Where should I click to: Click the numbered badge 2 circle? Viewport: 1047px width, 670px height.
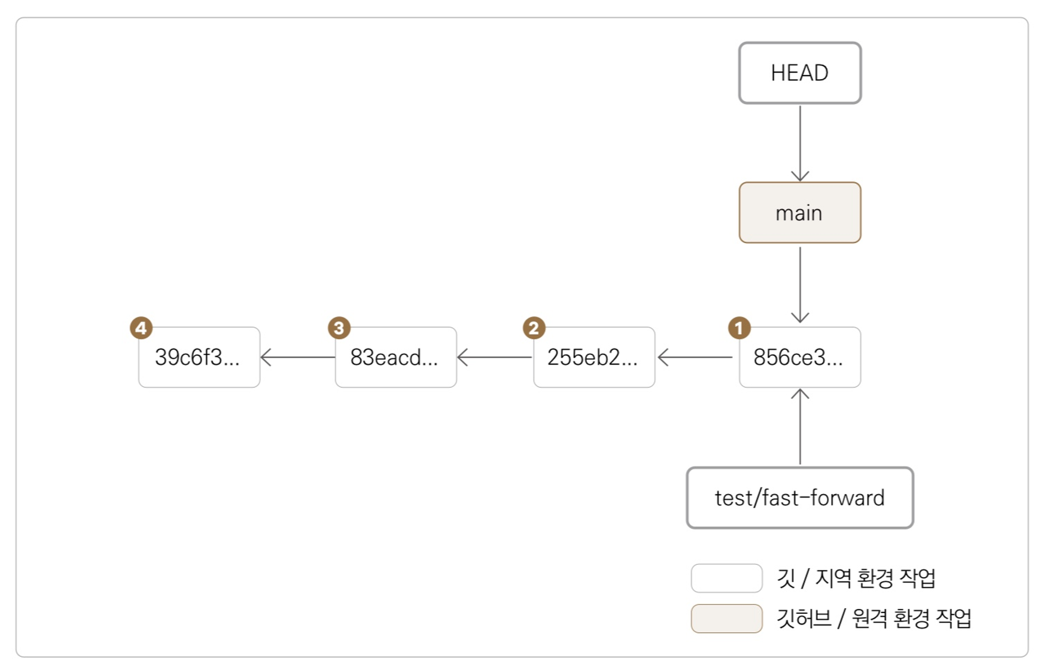(x=534, y=328)
